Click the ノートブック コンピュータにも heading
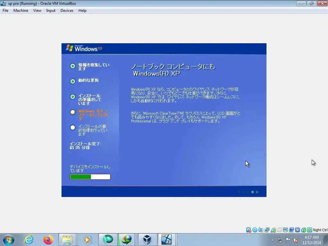The width and height of the screenshot is (328, 246). [173, 67]
